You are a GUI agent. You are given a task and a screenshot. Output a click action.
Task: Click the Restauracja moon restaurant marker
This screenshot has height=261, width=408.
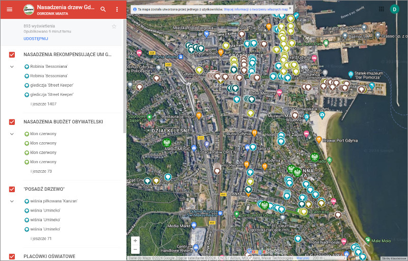(199, 116)
